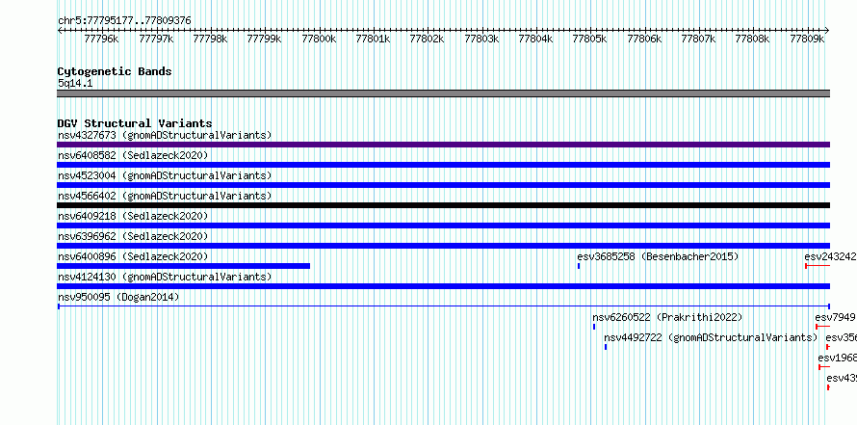
Task: Click the DGV Structural Variants track heading
Action: (x=135, y=123)
